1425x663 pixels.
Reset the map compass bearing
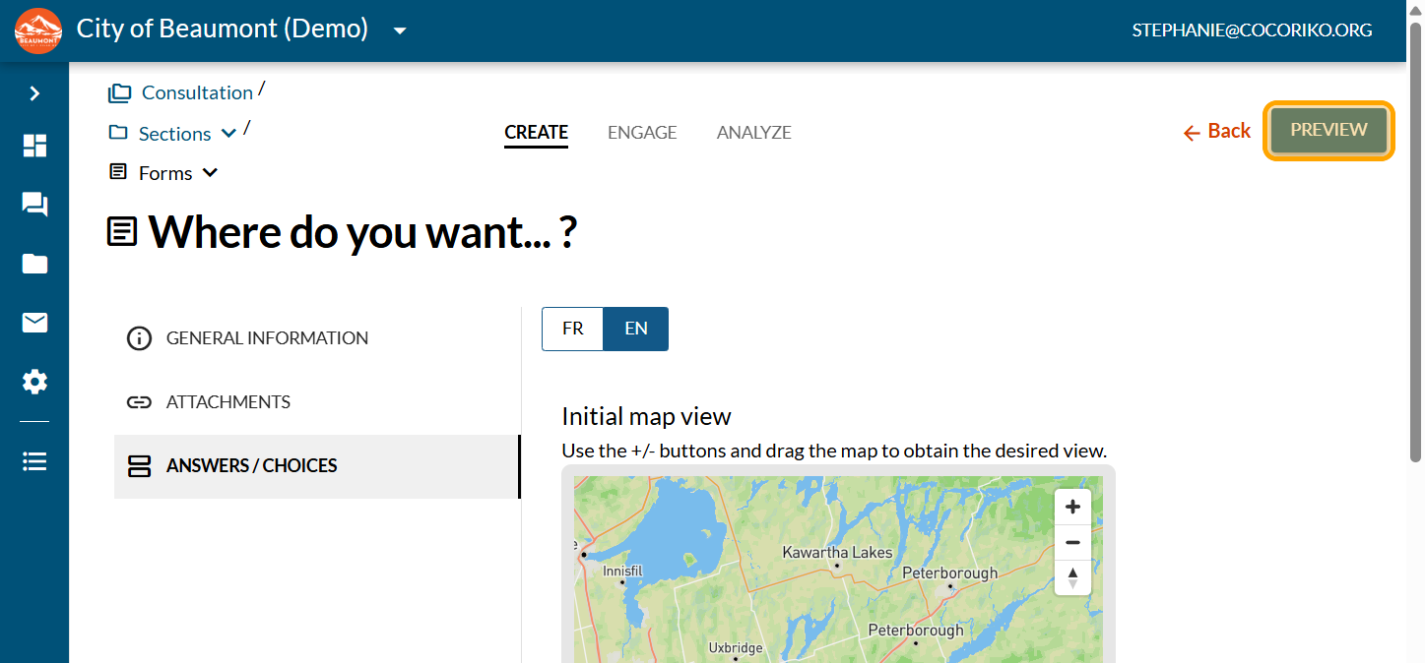[1072, 577]
